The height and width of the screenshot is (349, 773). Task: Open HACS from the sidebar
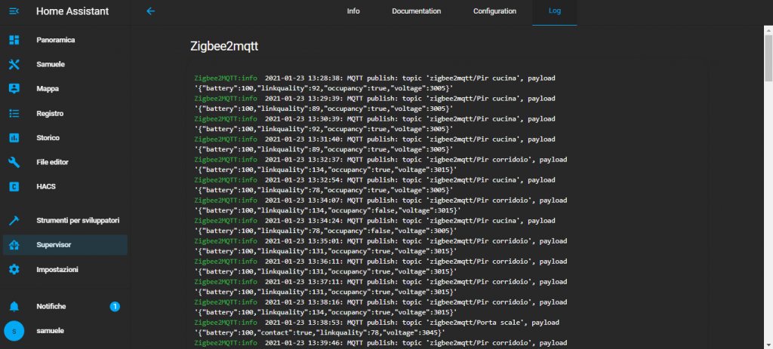point(46,186)
